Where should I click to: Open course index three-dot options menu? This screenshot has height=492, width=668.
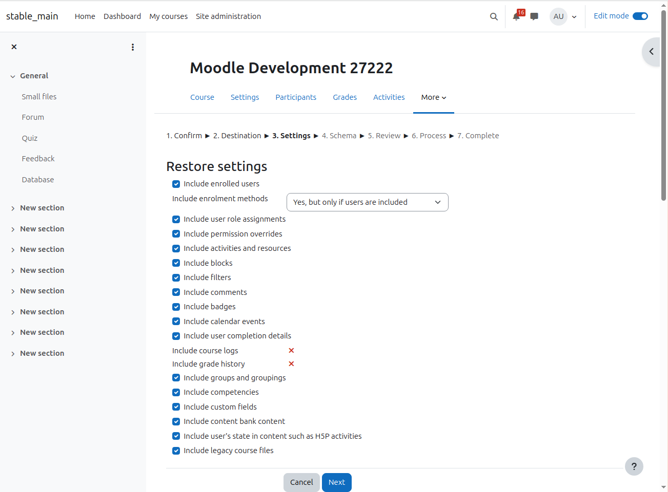[133, 47]
